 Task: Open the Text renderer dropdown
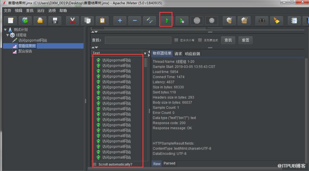point(145,53)
